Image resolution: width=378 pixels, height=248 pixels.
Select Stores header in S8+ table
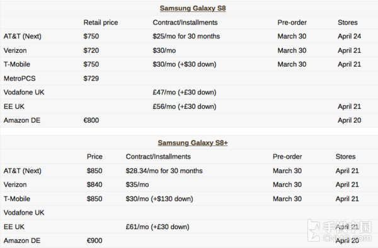345,157
